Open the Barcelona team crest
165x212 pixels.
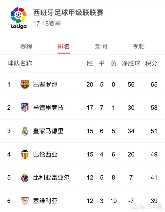tap(25, 84)
